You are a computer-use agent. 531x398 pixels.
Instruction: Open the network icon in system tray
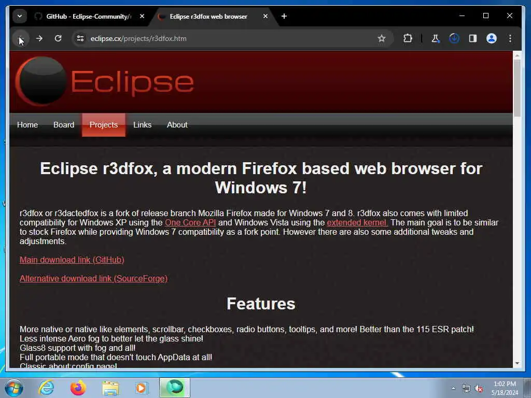tap(466, 389)
